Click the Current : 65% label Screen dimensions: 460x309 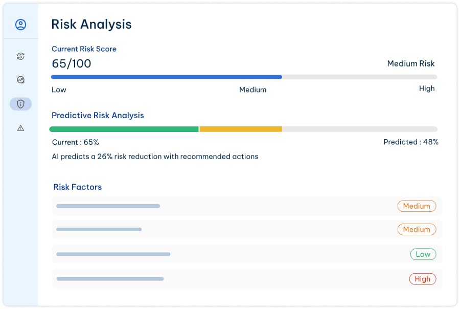click(75, 142)
